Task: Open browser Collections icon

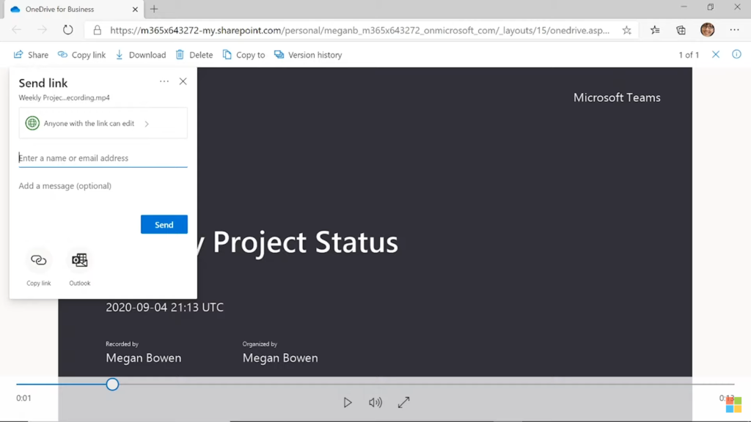Action: (681, 30)
